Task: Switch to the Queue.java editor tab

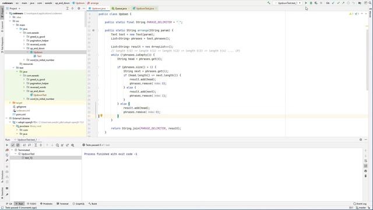Action: coord(121,8)
